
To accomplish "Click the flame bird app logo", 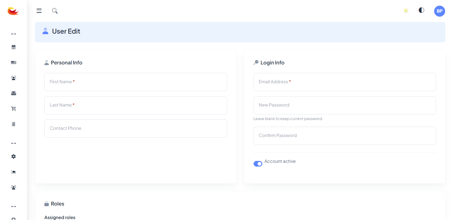I will [x=13, y=11].
